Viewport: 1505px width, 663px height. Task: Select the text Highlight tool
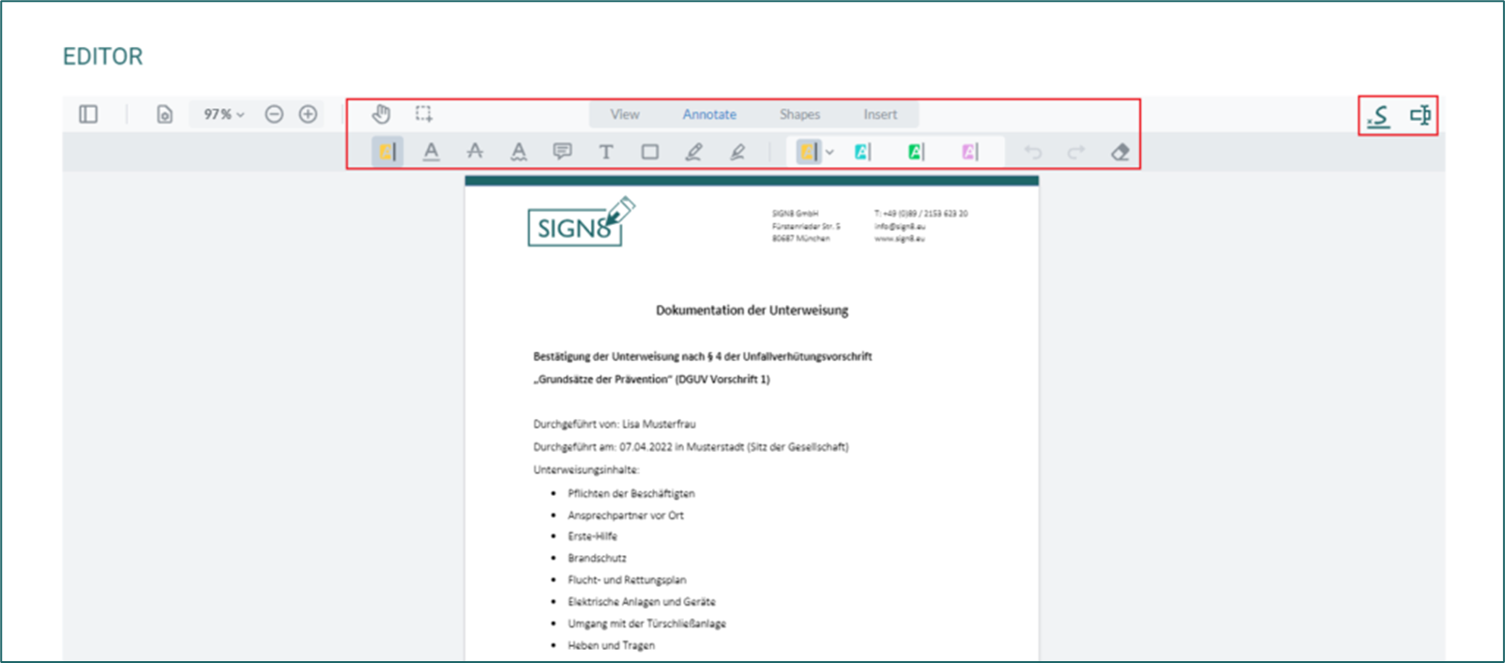[x=388, y=152]
